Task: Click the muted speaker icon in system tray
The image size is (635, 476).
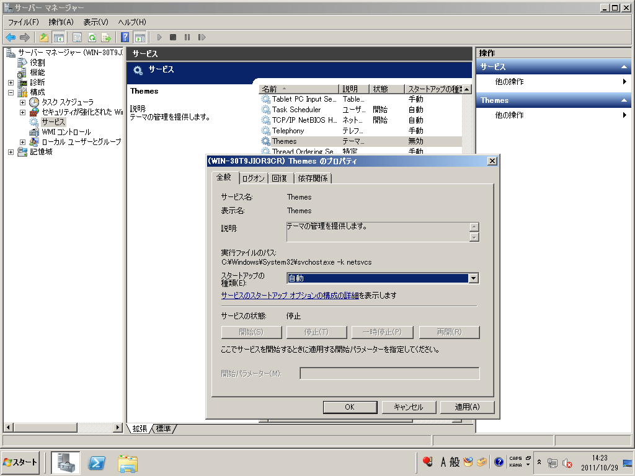Action: 567,462
